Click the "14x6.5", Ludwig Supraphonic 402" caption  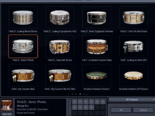coord(60,32)
